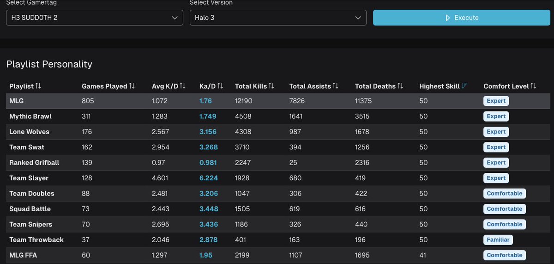554x264 pixels.
Task: Toggle Highest Skill descending sort icon
Action: [464, 86]
